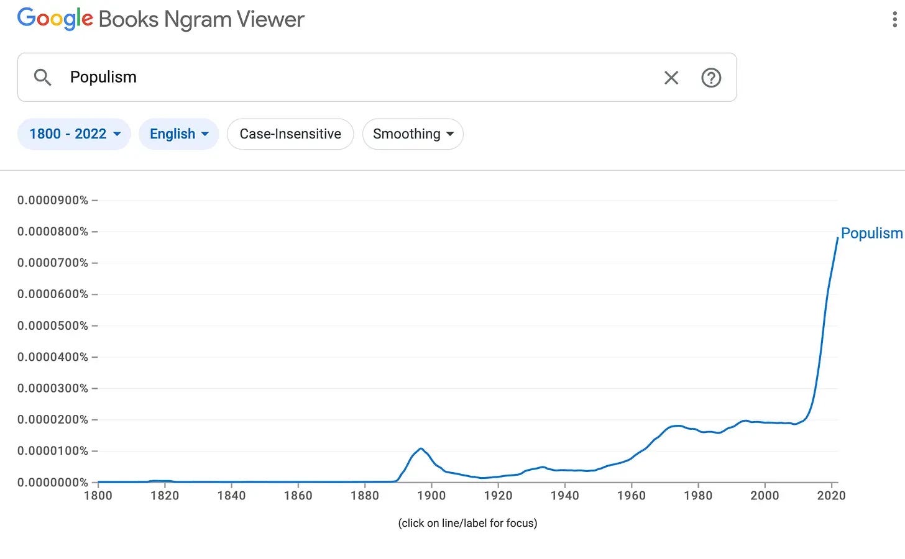This screenshot has width=905, height=559.
Task: Toggle the Case-Insensitive option
Action: (290, 134)
